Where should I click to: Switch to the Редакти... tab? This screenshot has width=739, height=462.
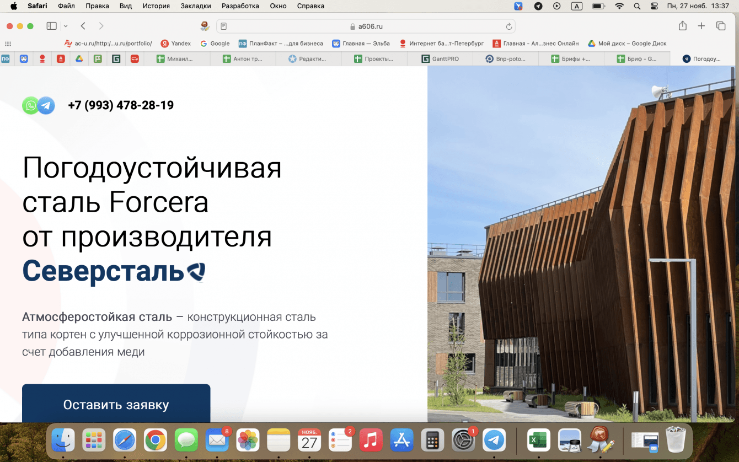pos(308,59)
